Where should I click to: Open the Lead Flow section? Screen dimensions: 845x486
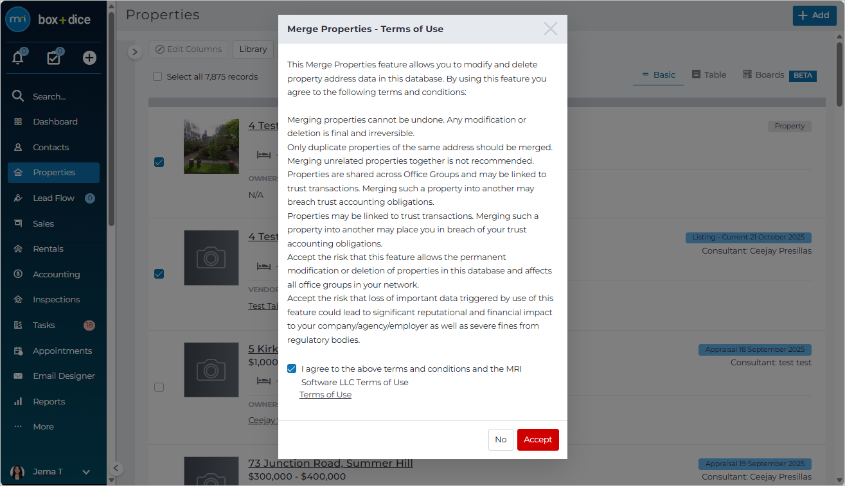(x=54, y=198)
